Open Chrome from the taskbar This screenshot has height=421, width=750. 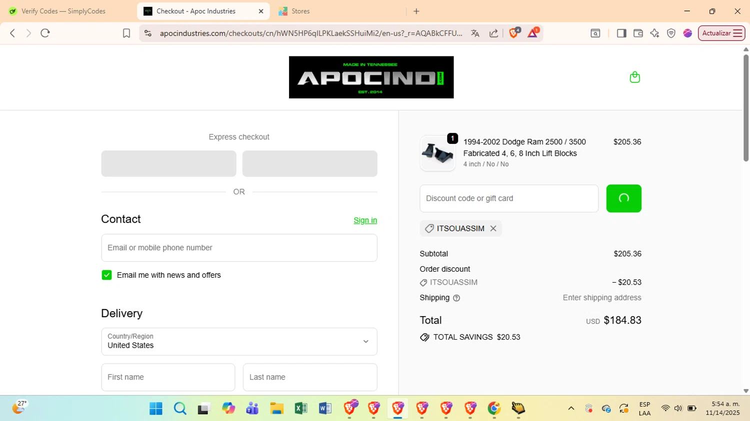(494, 409)
